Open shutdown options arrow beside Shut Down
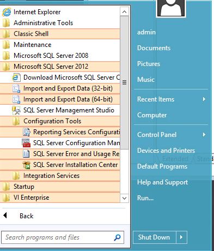Image resolution: width=214 pixels, height=251 pixels. [181, 237]
